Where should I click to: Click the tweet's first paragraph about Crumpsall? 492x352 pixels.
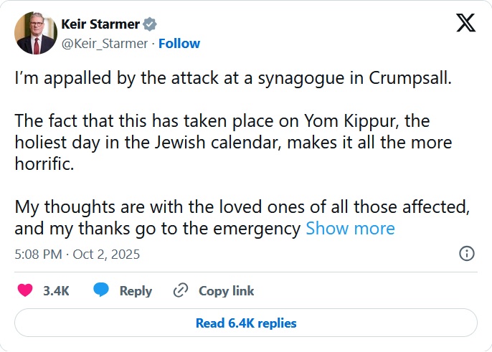(233, 78)
